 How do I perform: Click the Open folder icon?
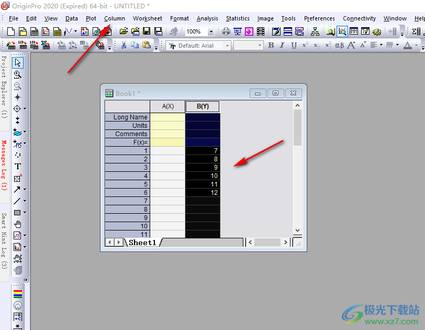pos(124,31)
